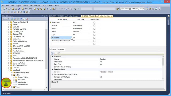Open the vertical Properties side tab
The height and width of the screenshot is (96, 171).
coord(169,20)
